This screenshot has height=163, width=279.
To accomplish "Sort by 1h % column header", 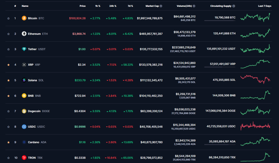I will (98, 6).
